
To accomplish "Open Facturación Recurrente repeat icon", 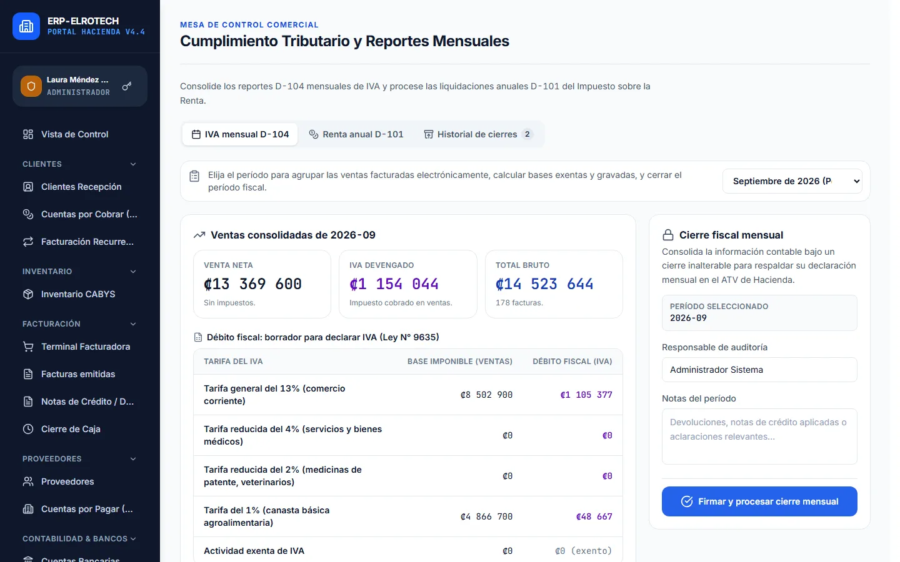I will [x=28, y=242].
